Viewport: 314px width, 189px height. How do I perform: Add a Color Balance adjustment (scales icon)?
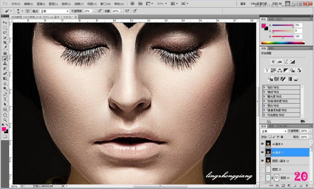coord(280,70)
